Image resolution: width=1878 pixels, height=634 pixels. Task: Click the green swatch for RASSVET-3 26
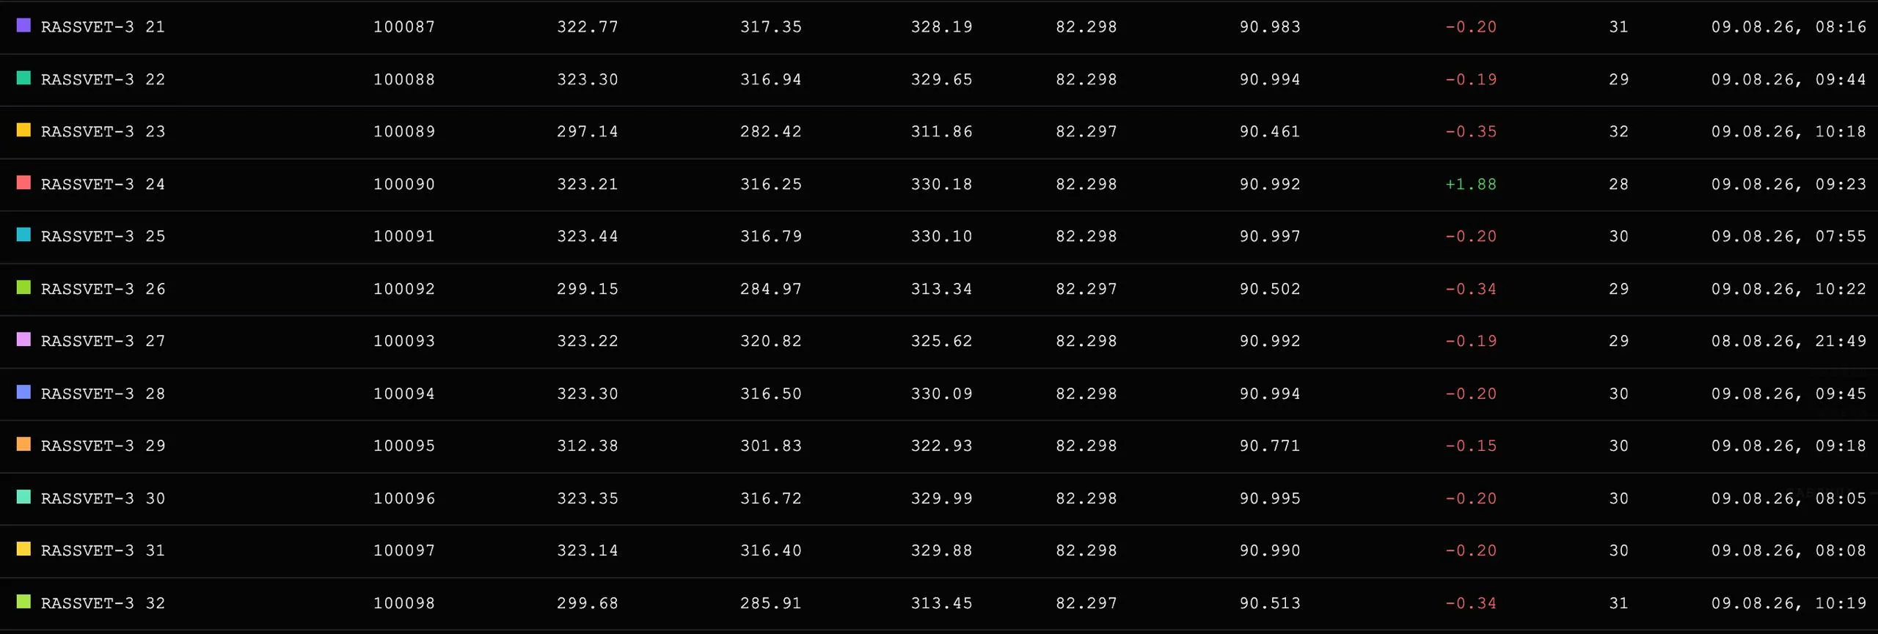23,287
